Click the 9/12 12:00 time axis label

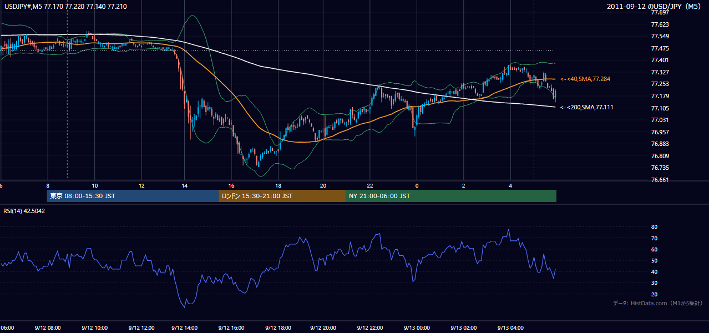click(x=140, y=328)
